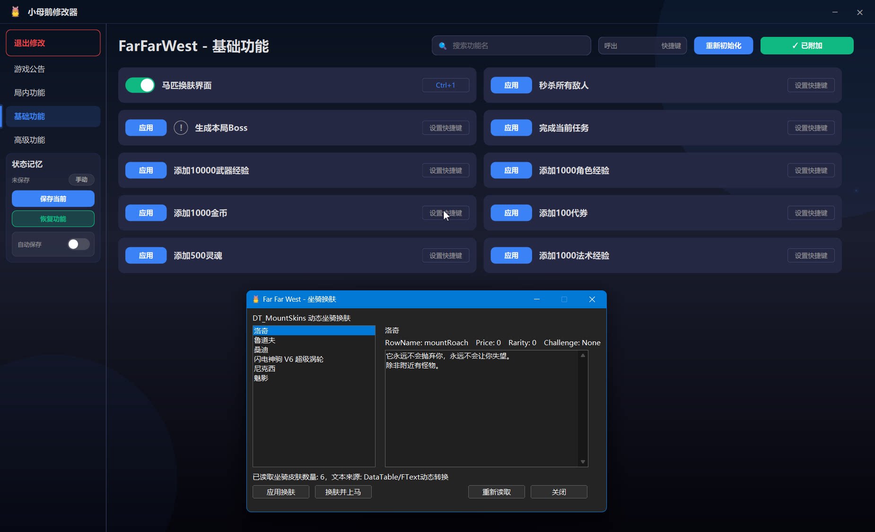The height and width of the screenshot is (532, 875).
Task: Set hotkey for 添加1000角色经验
Action: tap(811, 170)
